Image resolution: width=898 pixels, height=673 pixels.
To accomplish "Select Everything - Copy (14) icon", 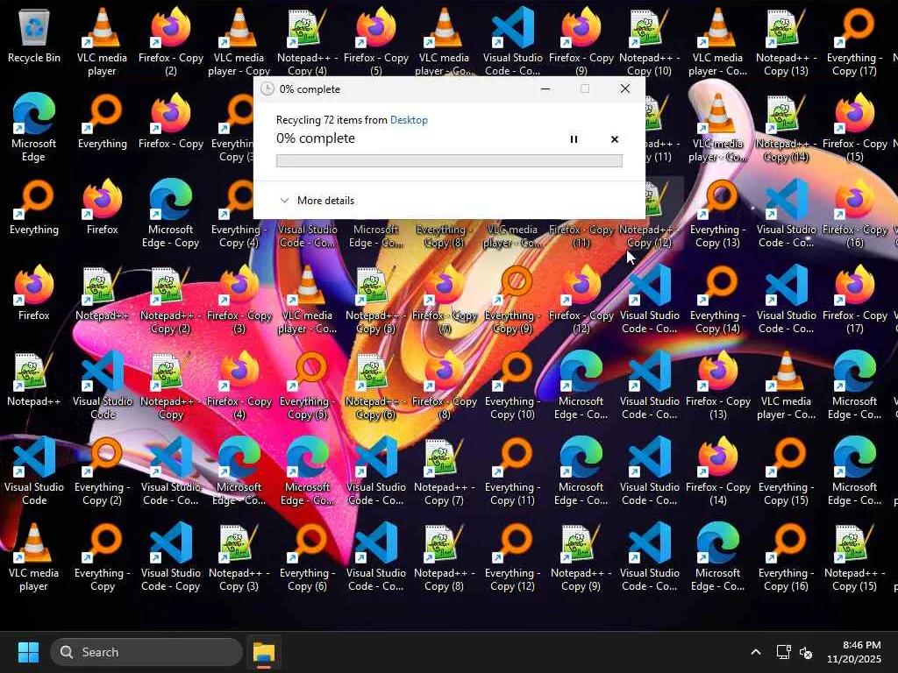I will coord(717,301).
